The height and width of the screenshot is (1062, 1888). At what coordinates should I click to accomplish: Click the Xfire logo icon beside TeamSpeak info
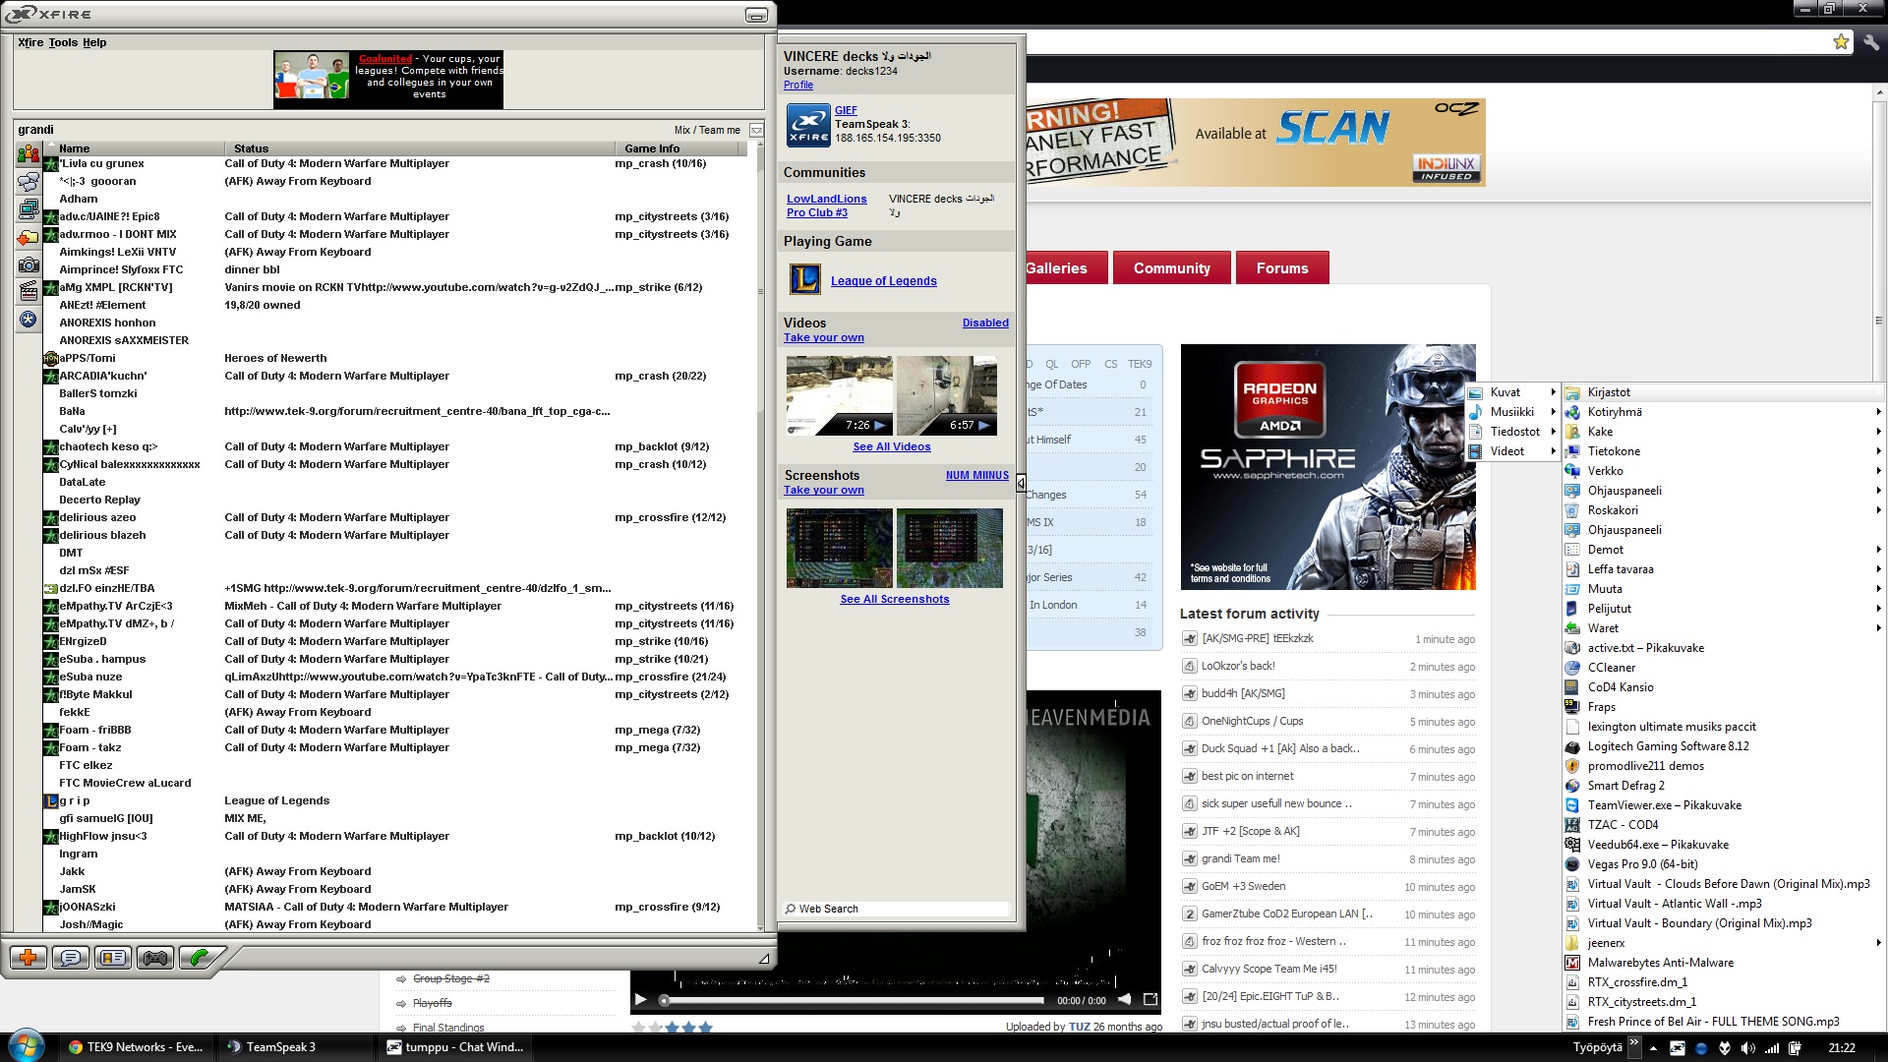point(808,126)
